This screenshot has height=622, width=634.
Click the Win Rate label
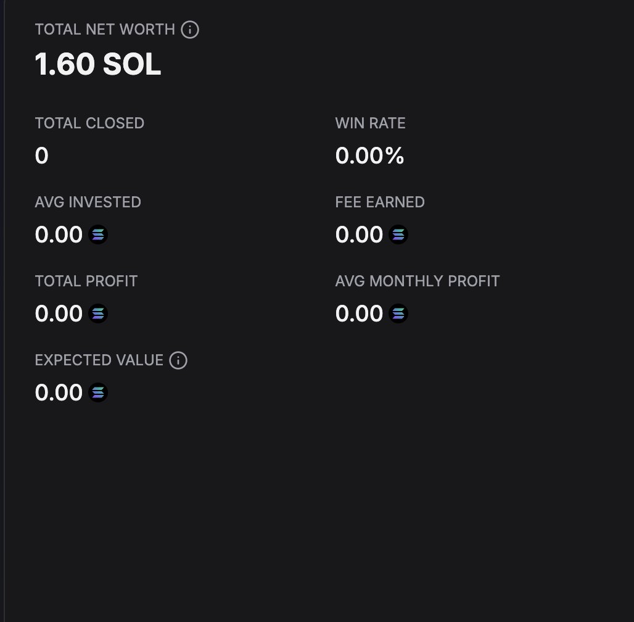[x=370, y=123]
